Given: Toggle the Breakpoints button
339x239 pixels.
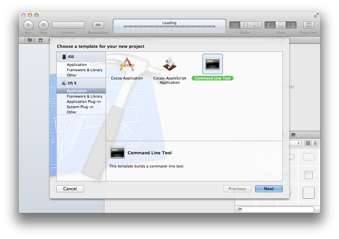Looking at the screenshot, I should [98, 25].
